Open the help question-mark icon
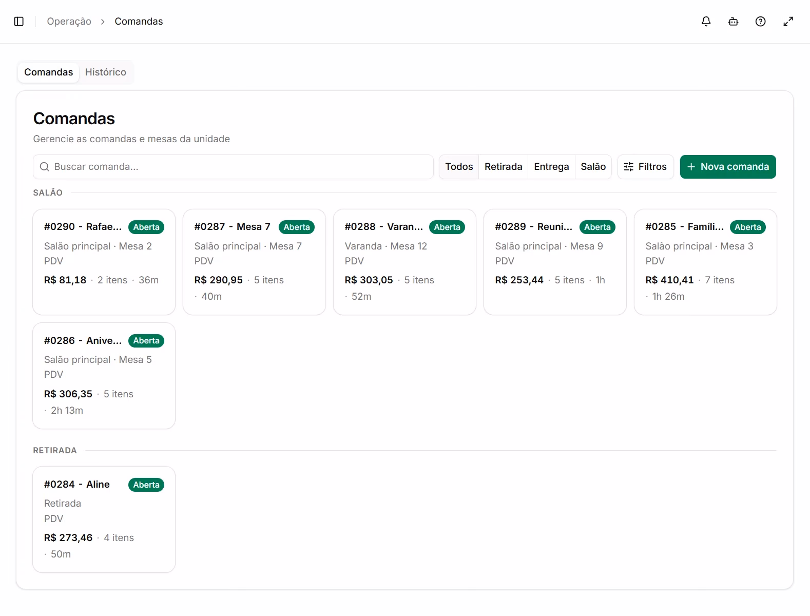The width and height of the screenshot is (810, 616). (761, 22)
